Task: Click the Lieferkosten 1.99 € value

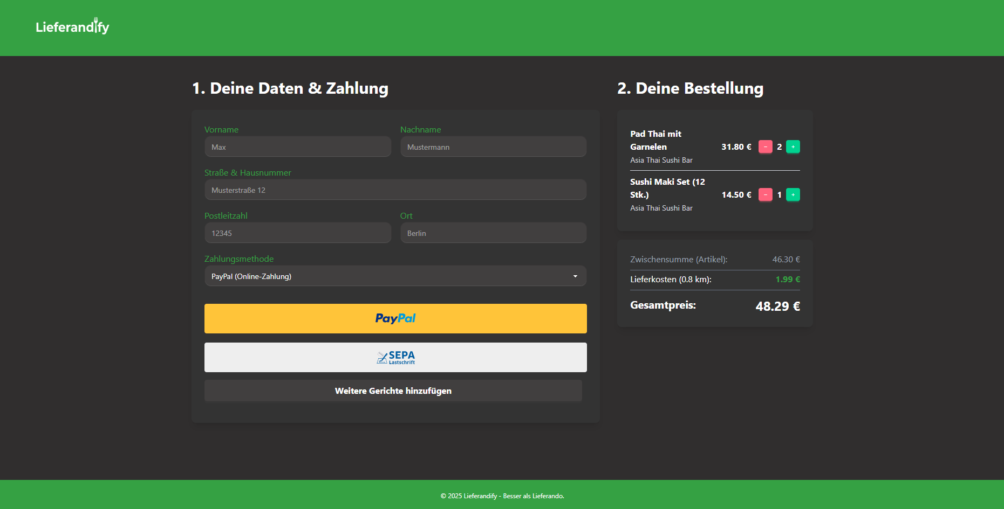Action: click(787, 279)
